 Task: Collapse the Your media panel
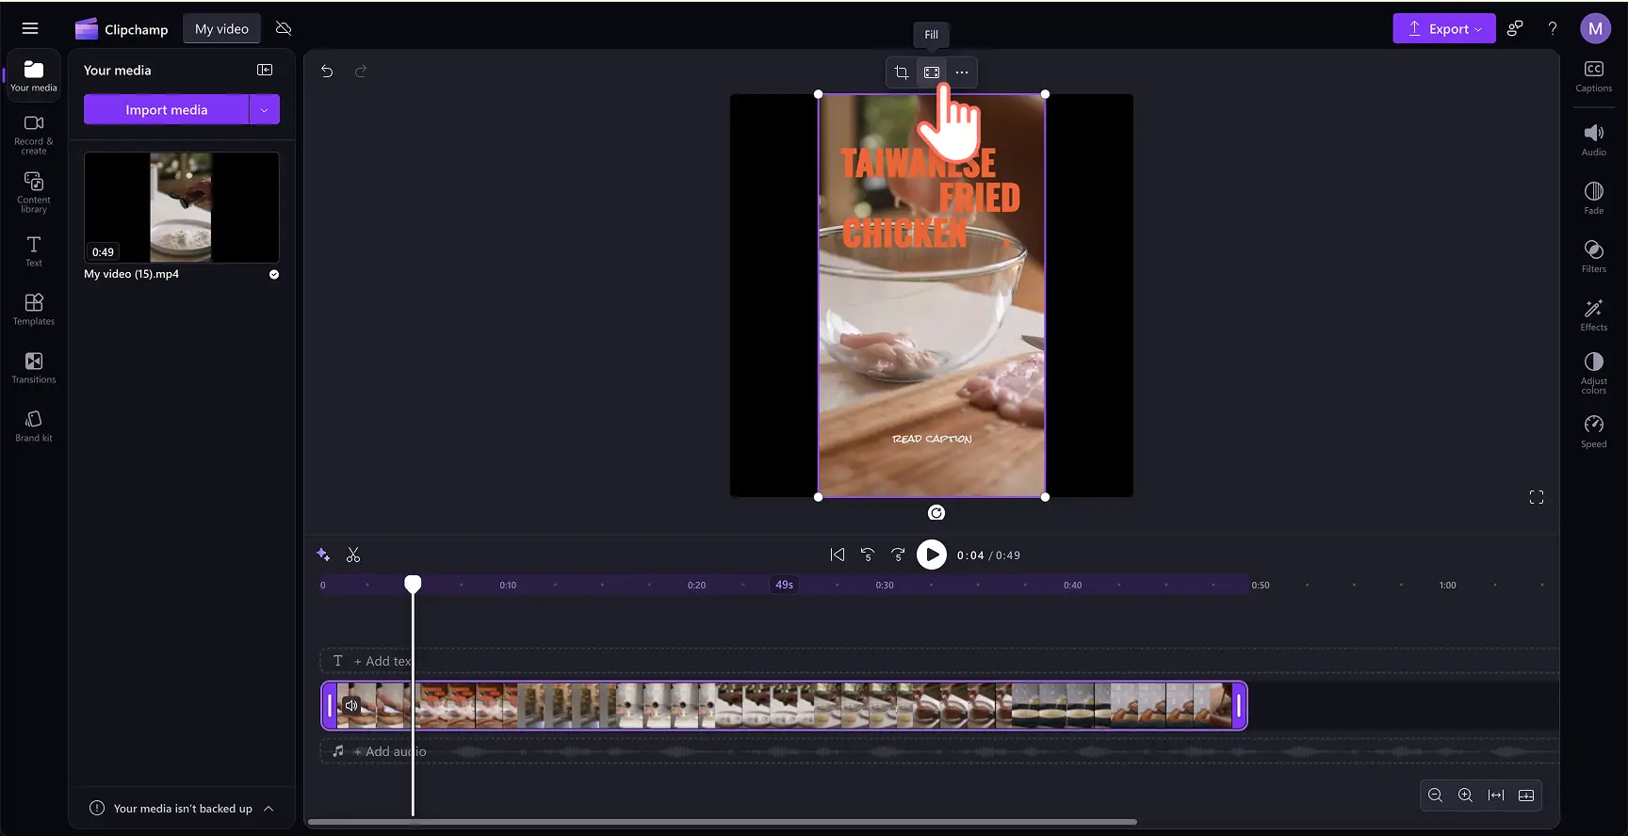point(265,71)
